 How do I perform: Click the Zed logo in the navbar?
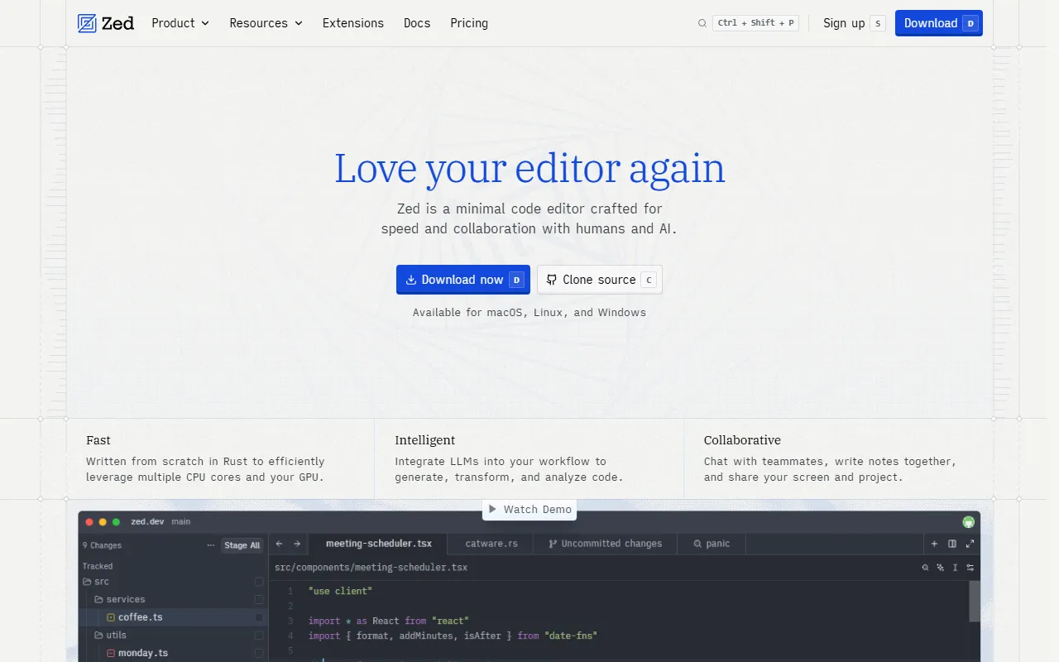click(x=105, y=23)
